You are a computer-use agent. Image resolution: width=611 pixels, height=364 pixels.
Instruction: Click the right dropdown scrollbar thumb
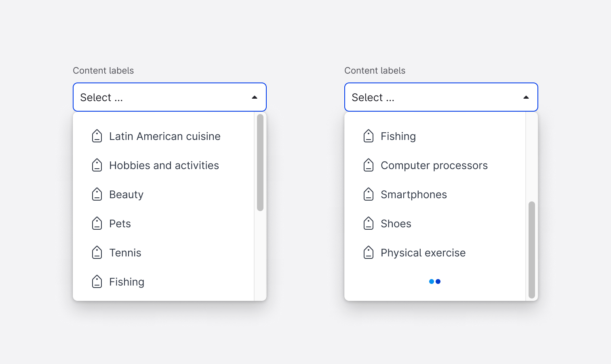[x=532, y=250]
